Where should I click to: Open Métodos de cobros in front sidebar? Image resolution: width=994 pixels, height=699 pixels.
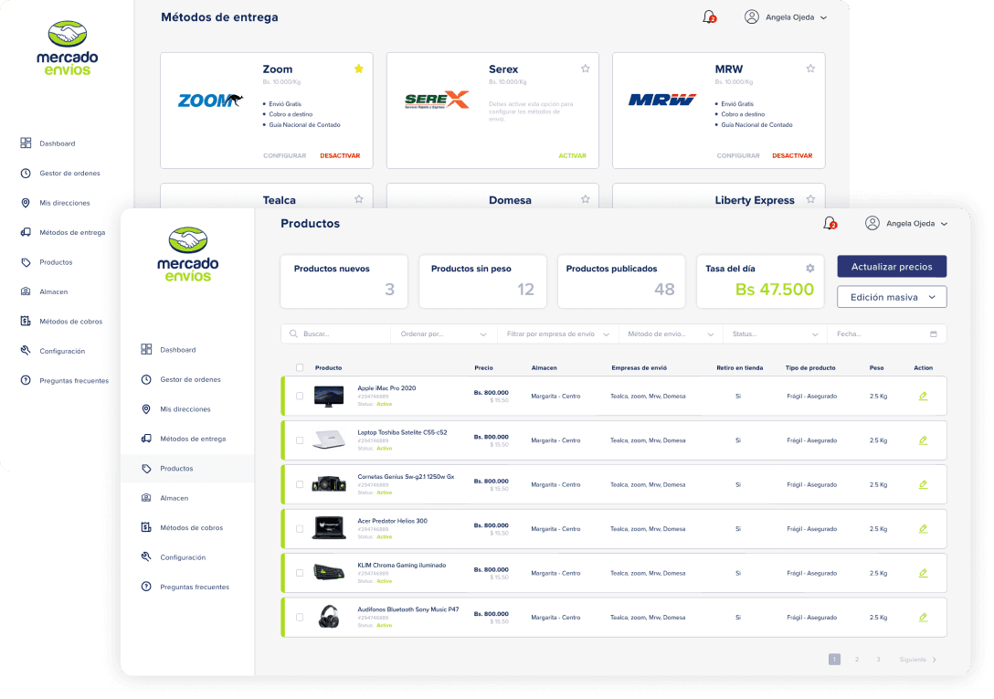[192, 528]
